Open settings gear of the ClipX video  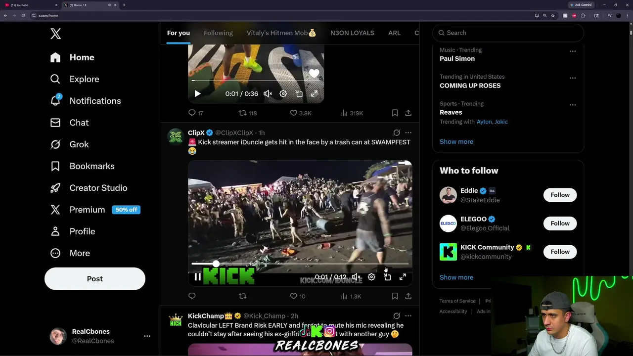[371, 277]
